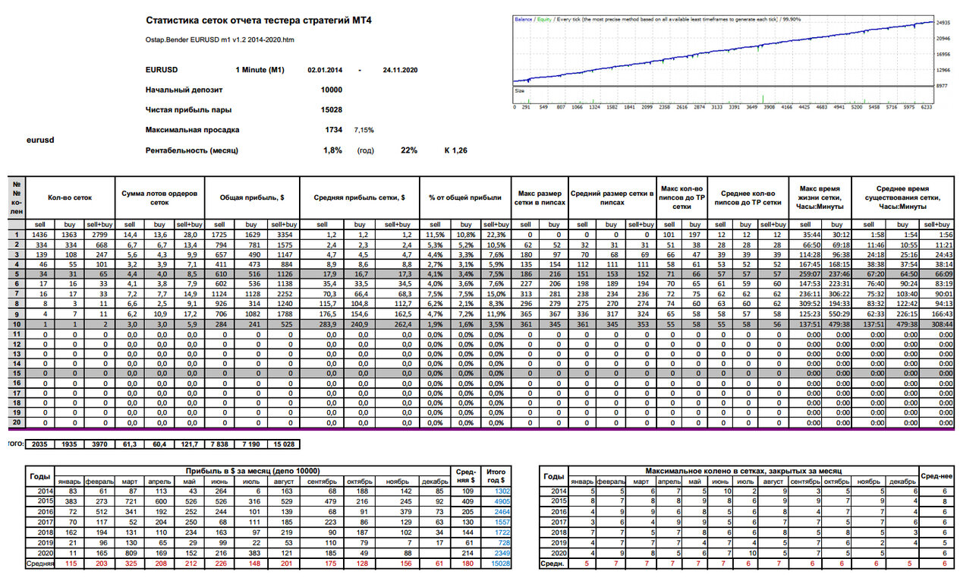Select the "Макс время жизни сетки" header

click(820, 197)
